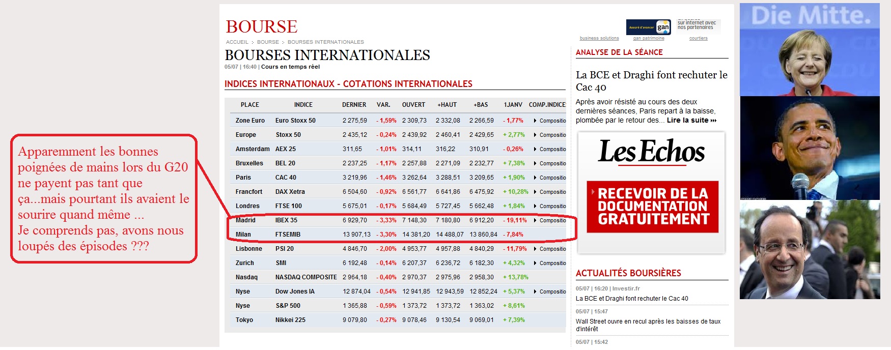The image size is (891, 350).
Task: Expand Composition for FTSE 100
Action: [550, 206]
